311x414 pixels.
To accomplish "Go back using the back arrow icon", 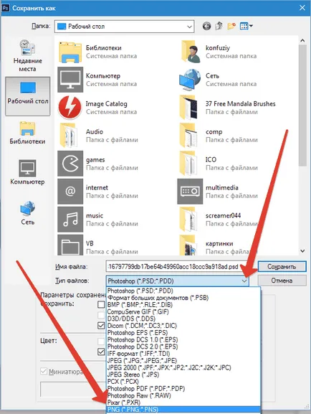I will pos(207,26).
